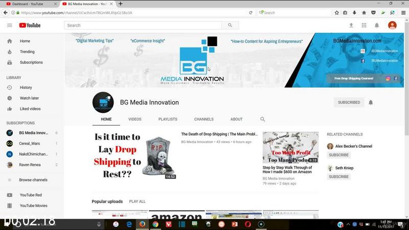This screenshot has width=409, height=230.
Task: Click the Instagram icon on channel banner
Action: pos(388,79)
